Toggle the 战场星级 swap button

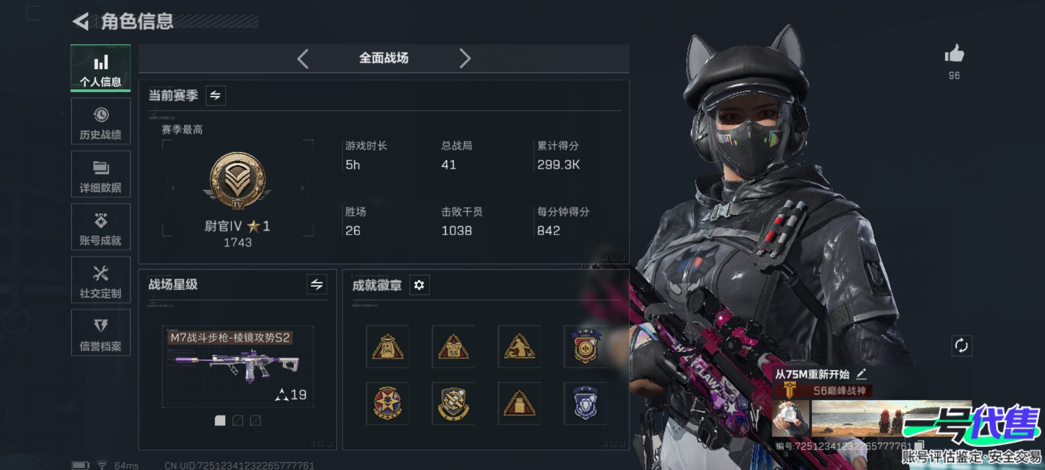(x=317, y=285)
